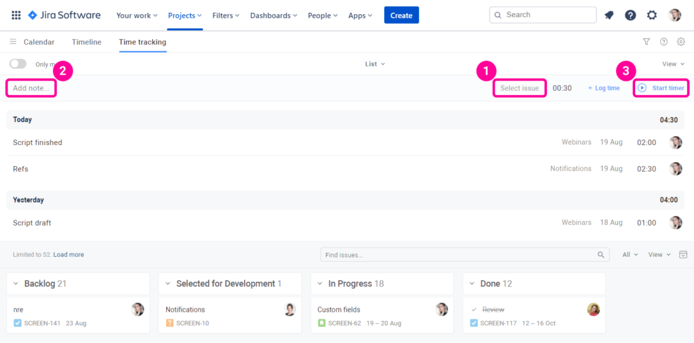Open the settings gear below the top bar
Screen dimensions: 694x343
680,41
